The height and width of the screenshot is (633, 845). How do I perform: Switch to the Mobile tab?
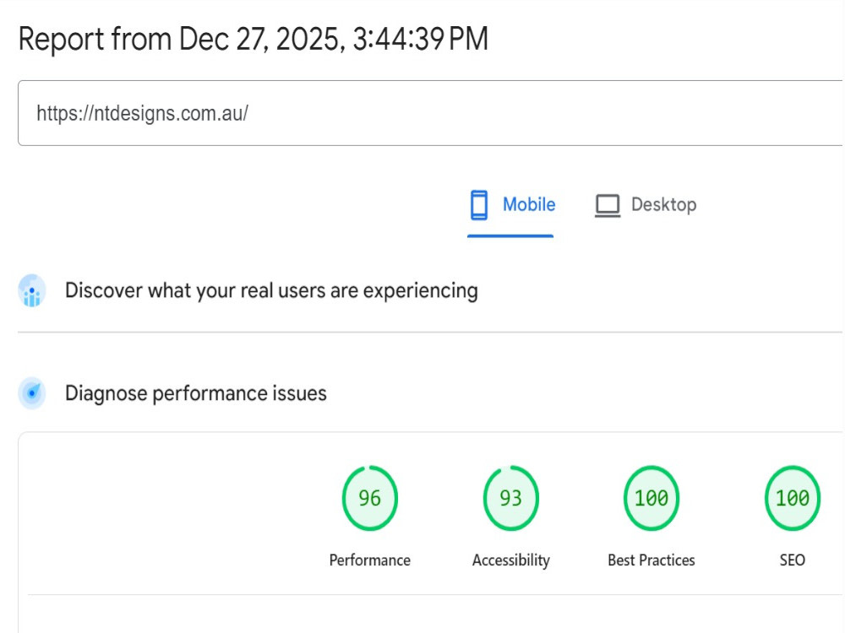510,206
